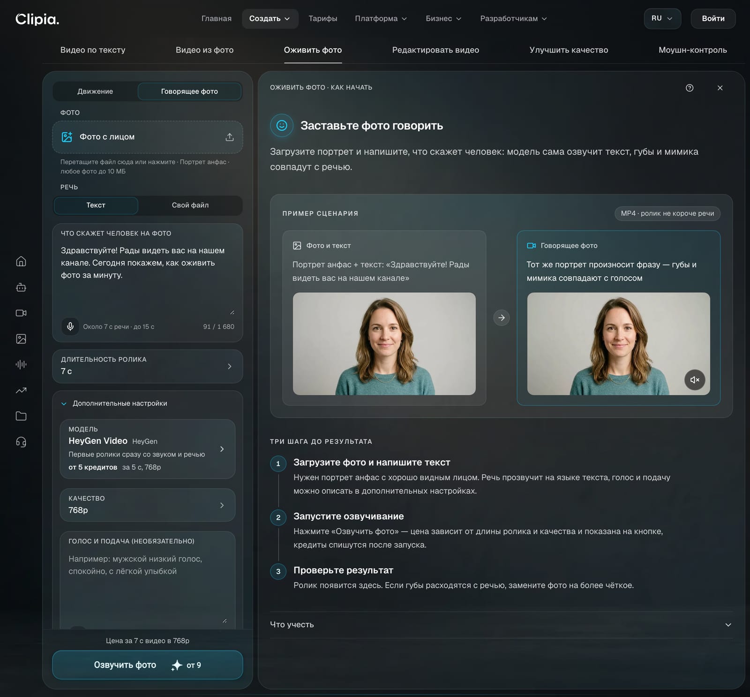750x697 pixels.
Task: Switch to the Движение mode toggle
Action: (95, 91)
